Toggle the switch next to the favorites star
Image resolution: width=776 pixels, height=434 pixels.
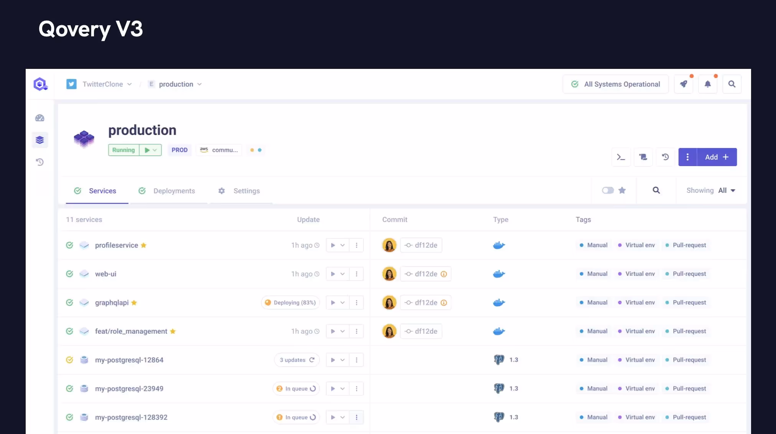[x=608, y=190]
